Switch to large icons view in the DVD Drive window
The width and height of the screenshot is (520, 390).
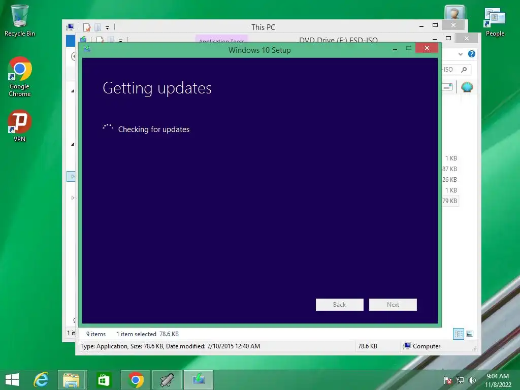(x=470, y=334)
